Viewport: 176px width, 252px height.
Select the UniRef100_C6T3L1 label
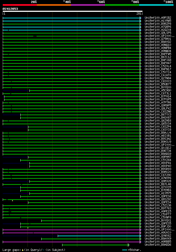pyautogui.click(x=158, y=93)
